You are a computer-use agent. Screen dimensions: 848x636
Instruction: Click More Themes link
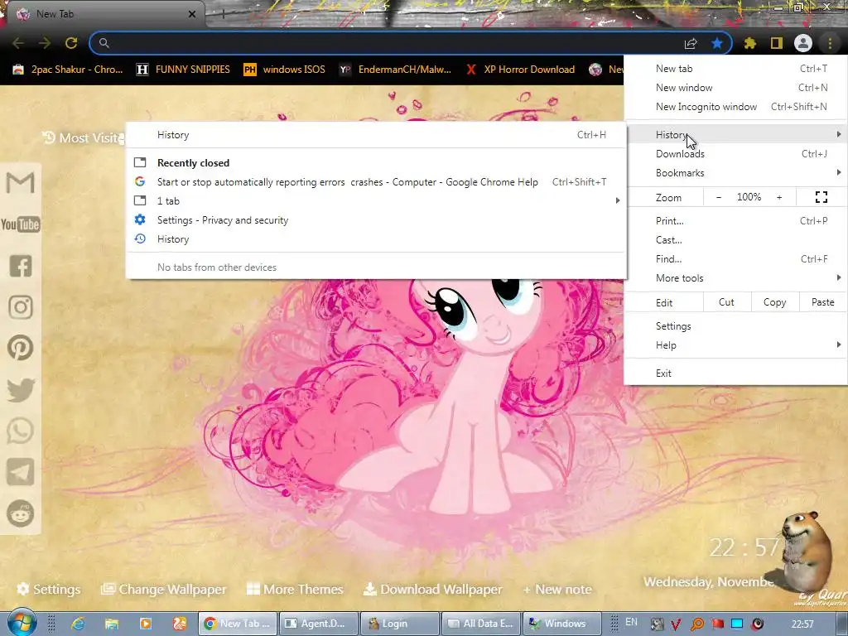[295, 589]
